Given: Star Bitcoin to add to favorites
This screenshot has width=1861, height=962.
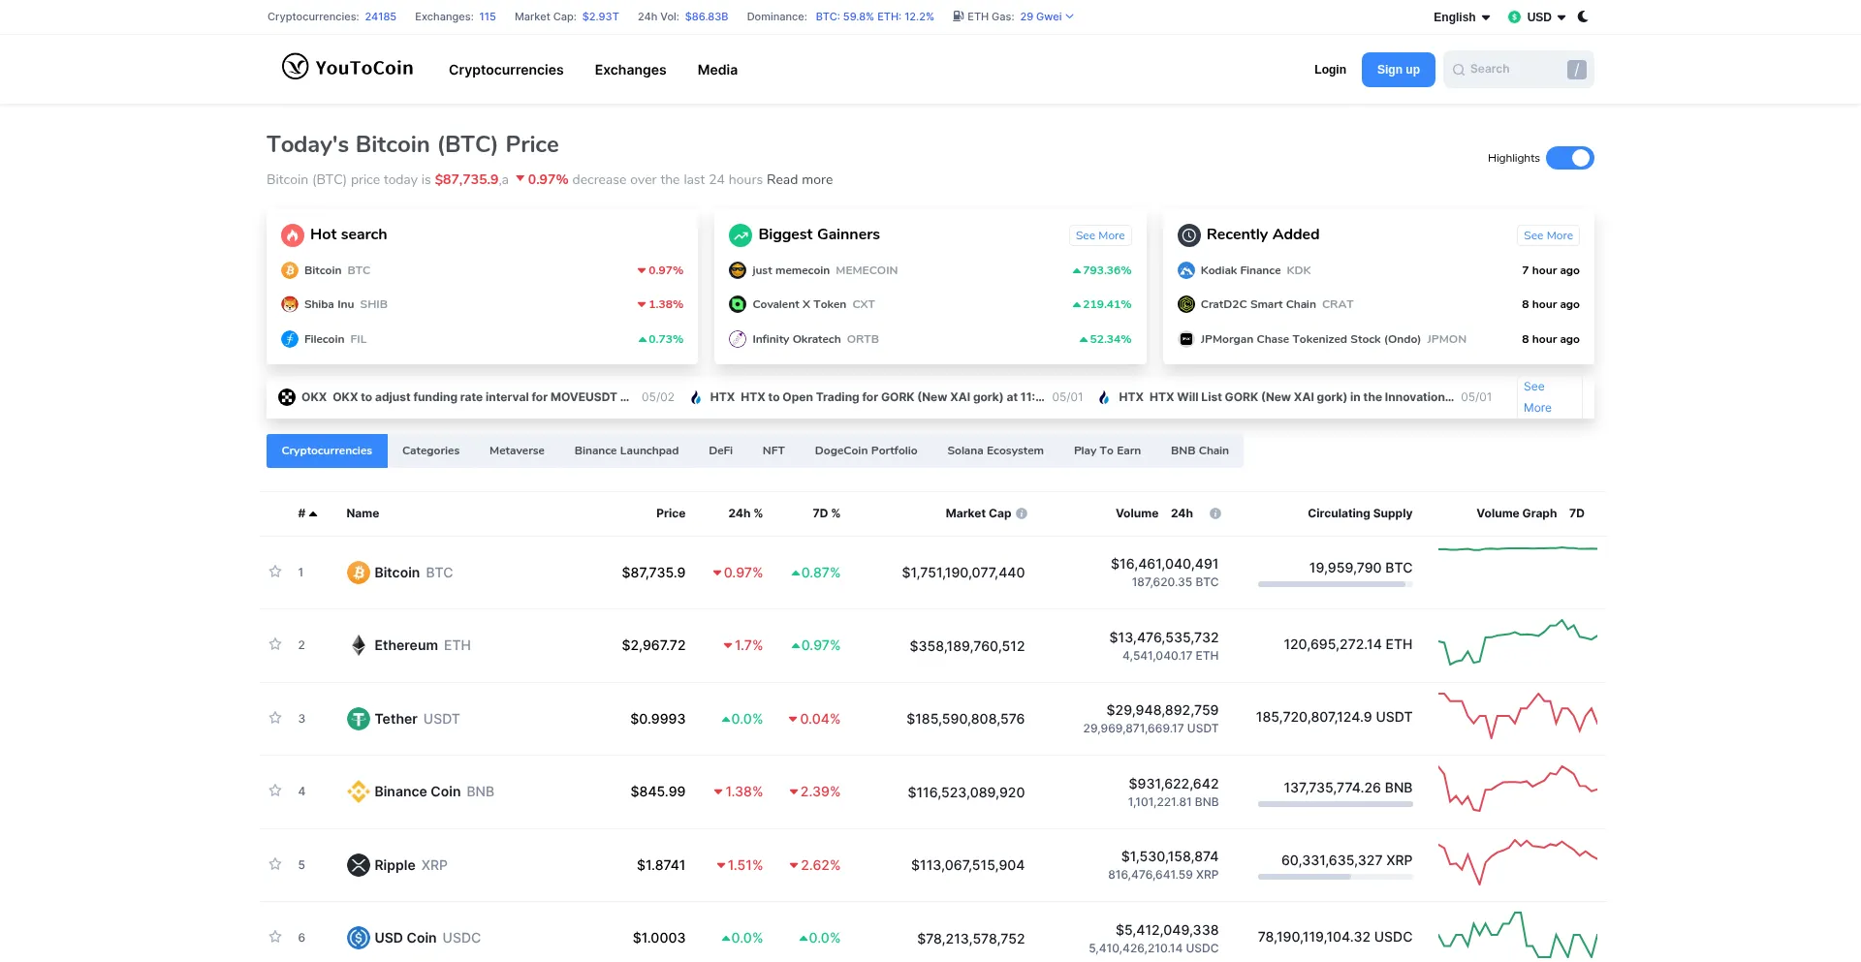Looking at the screenshot, I should pyautogui.click(x=274, y=572).
